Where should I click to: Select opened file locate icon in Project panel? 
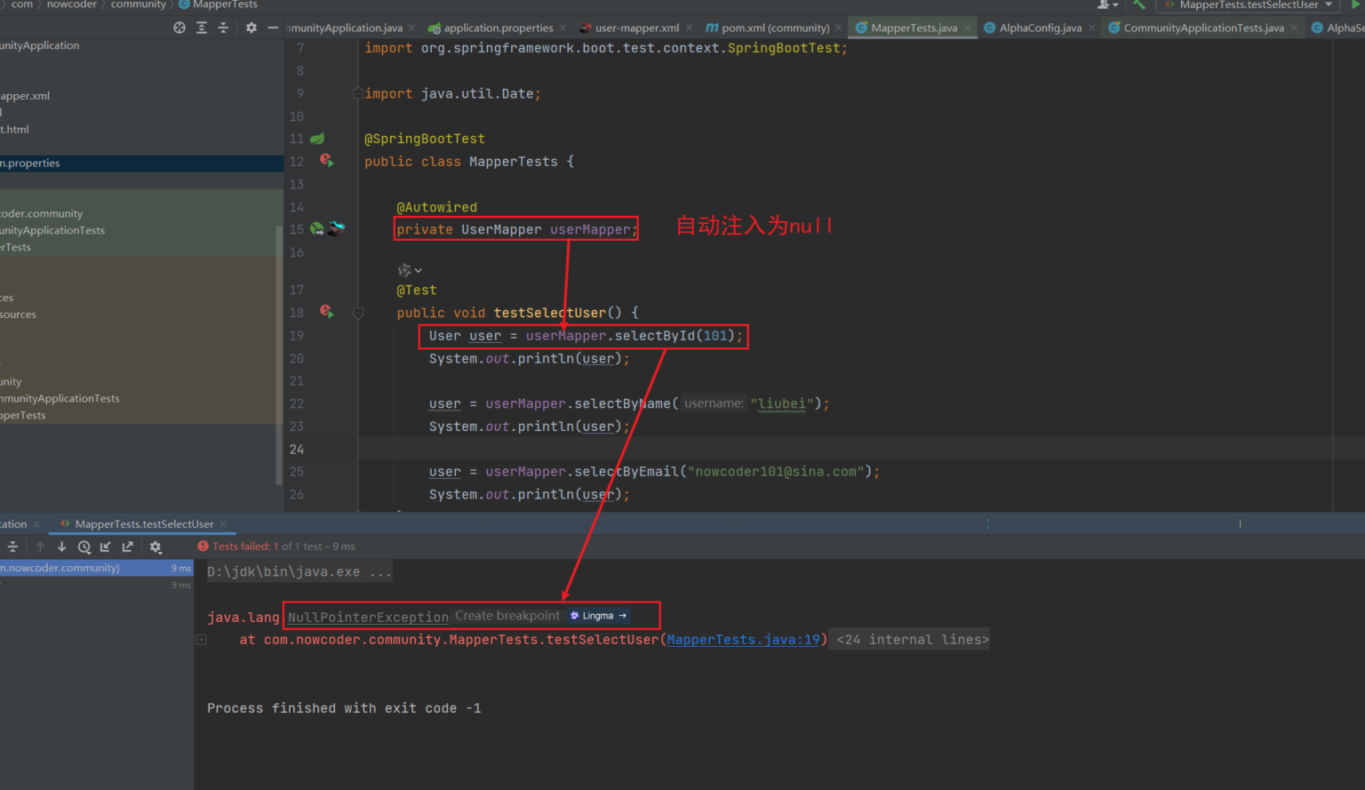pyautogui.click(x=180, y=28)
